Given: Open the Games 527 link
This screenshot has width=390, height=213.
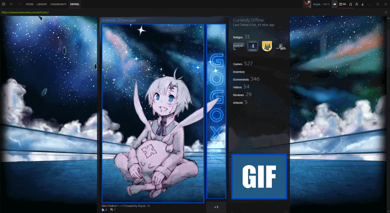Looking at the screenshot, I should [243, 64].
